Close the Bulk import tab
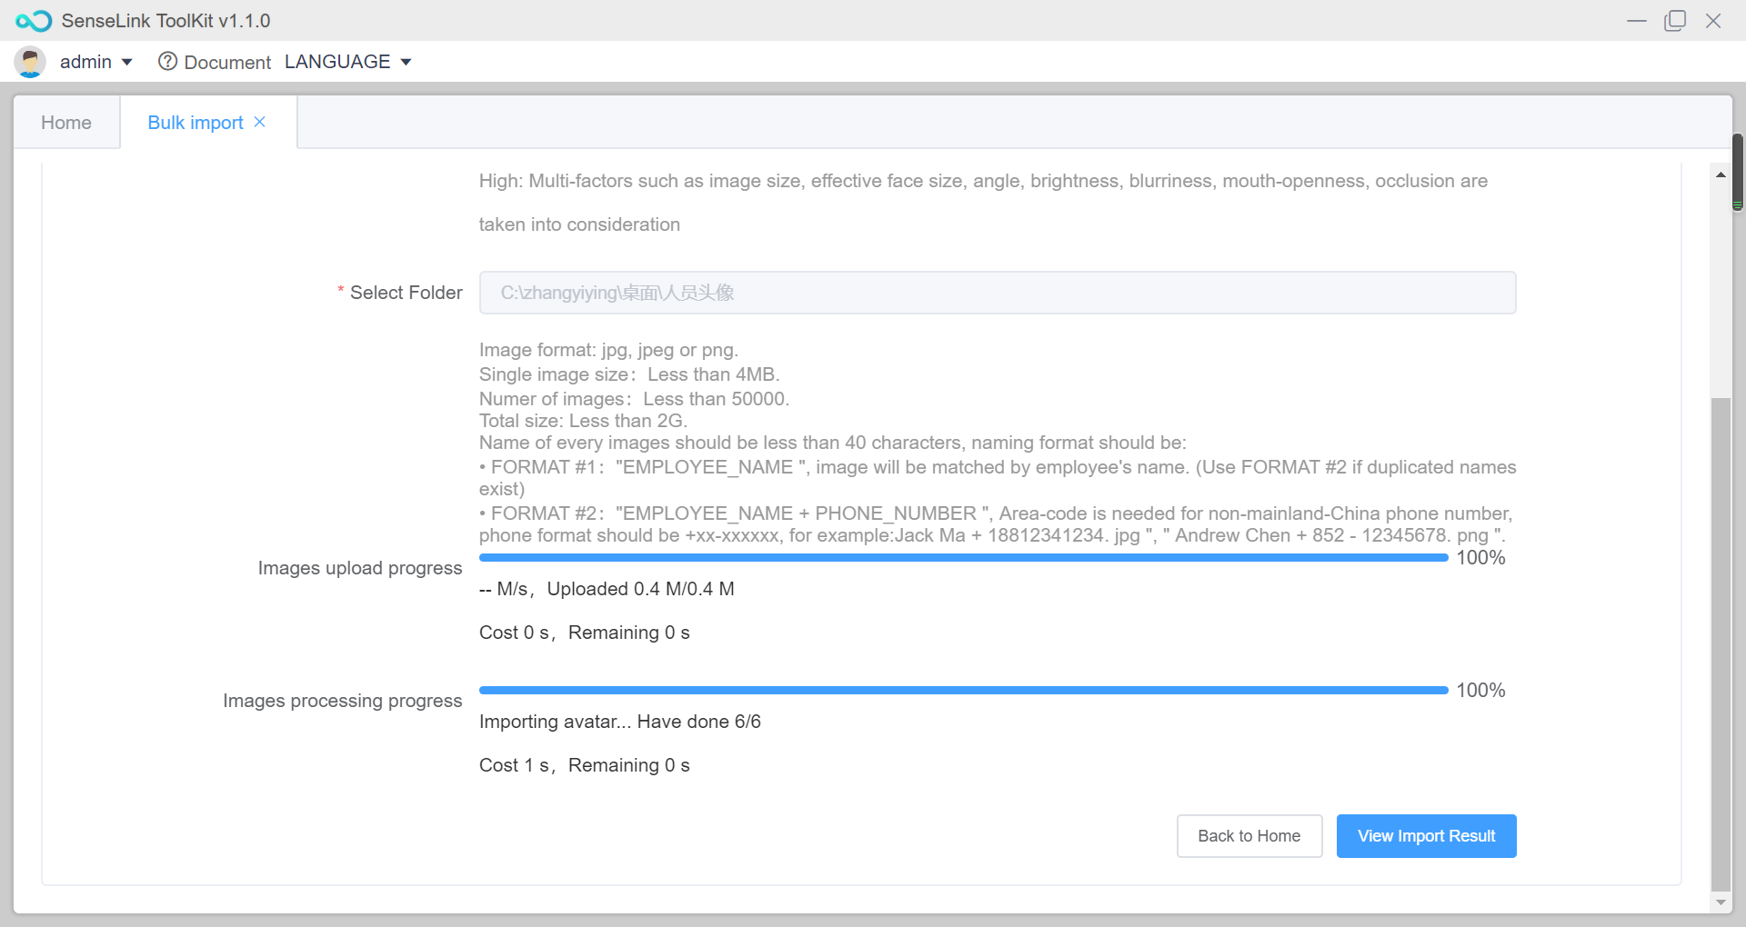 click(260, 122)
